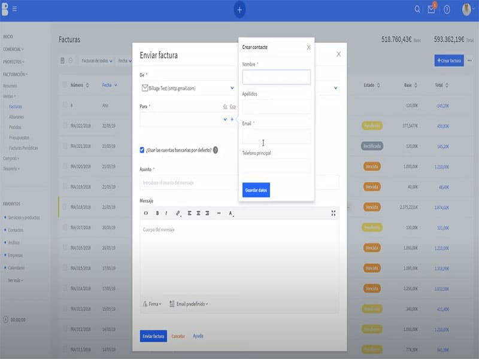
Task: Expand message editor to fullscreen
Action: click(334, 213)
